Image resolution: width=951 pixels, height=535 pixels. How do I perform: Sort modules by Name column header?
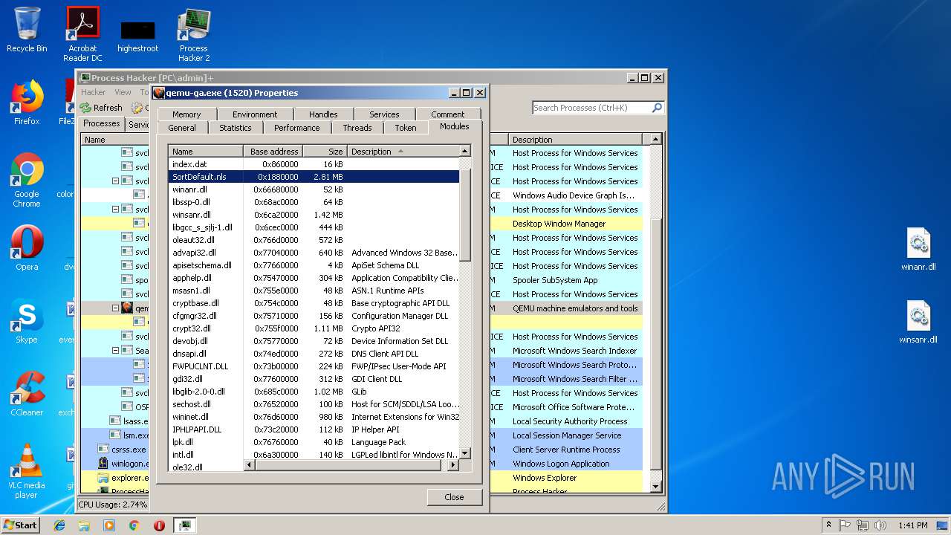tap(206, 152)
